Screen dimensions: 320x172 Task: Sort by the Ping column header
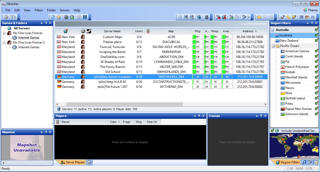pos(198,31)
